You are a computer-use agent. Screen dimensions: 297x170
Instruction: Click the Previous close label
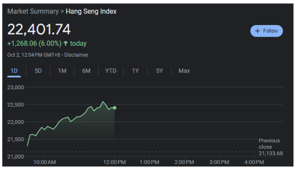pyautogui.click(x=269, y=144)
